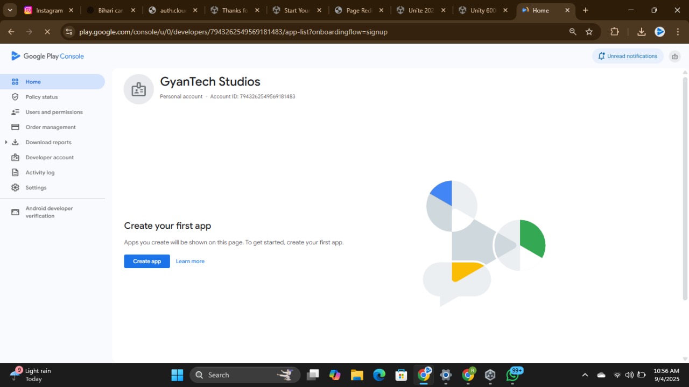Launch Copilot from the taskbar
The height and width of the screenshot is (387, 689).
coord(335,375)
